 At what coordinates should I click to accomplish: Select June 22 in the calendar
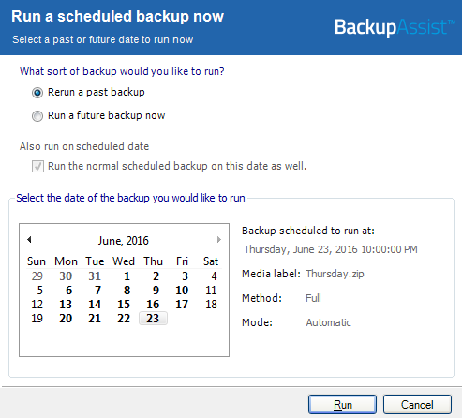click(124, 319)
